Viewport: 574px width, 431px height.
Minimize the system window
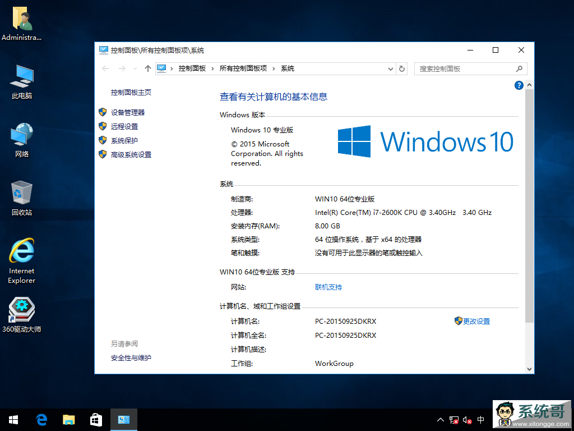(x=470, y=50)
